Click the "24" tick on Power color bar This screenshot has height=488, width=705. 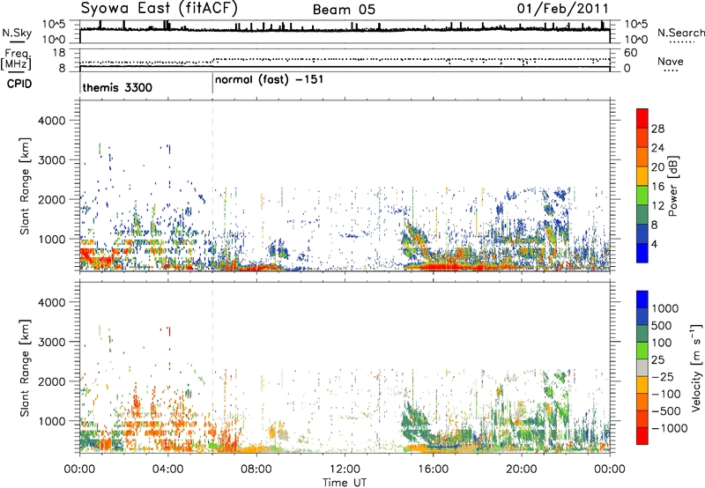pos(657,148)
